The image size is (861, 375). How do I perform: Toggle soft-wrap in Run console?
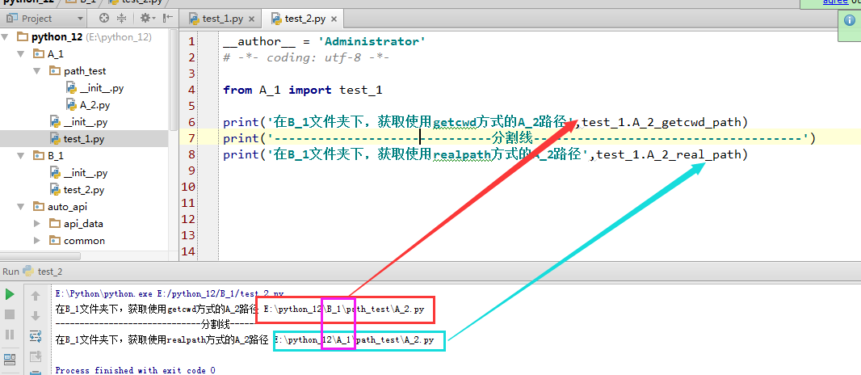(35, 336)
